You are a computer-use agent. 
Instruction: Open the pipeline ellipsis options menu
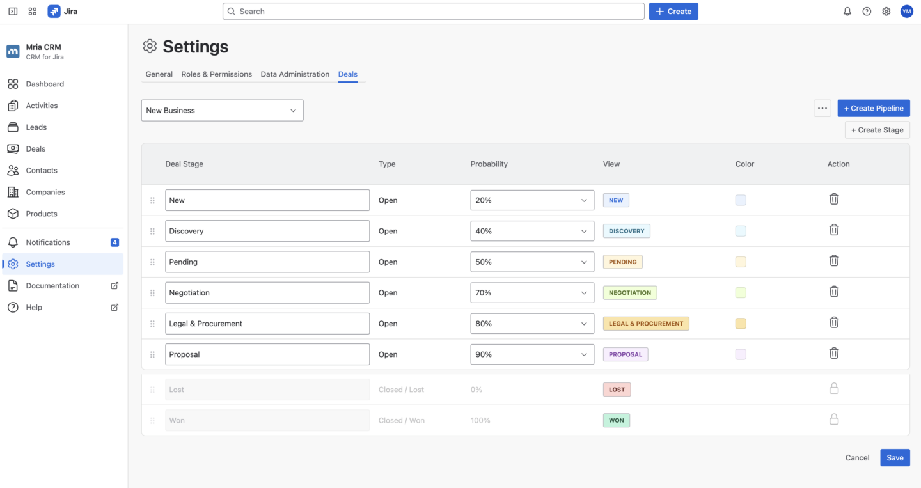point(822,108)
